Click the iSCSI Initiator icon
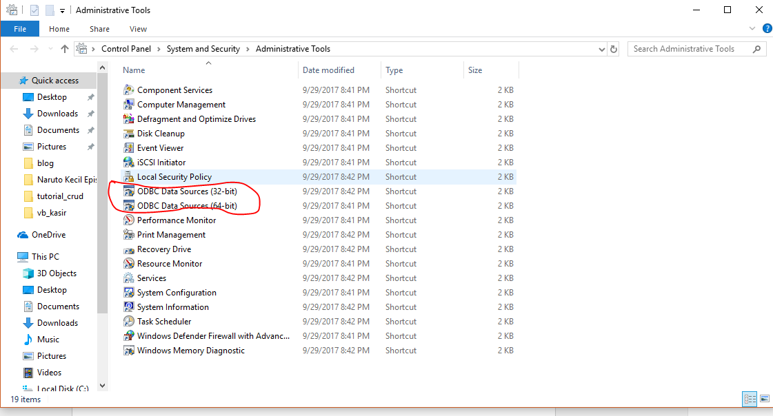The height and width of the screenshot is (416, 773). tap(129, 162)
